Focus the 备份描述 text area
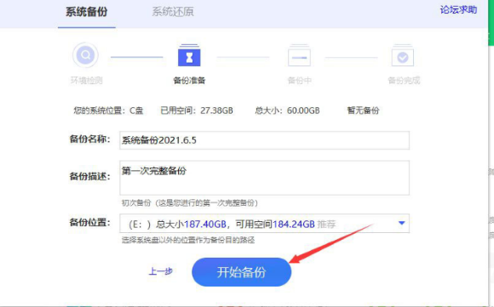 pos(264,178)
